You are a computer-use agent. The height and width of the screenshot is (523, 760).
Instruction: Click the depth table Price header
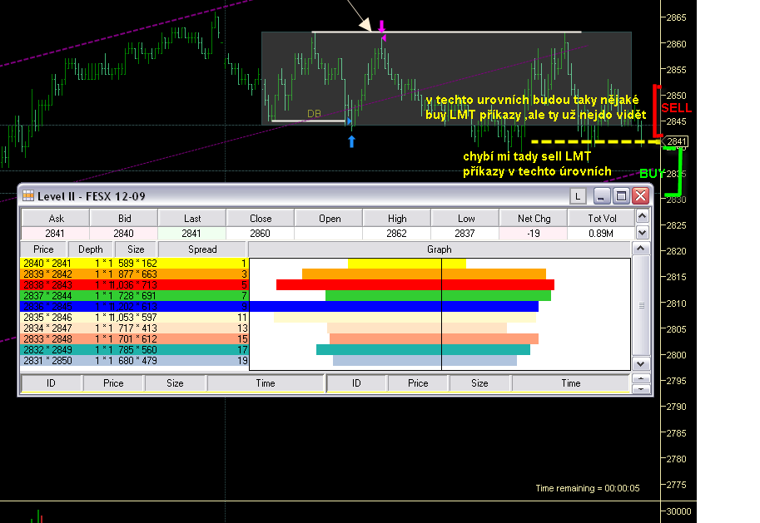(x=43, y=249)
